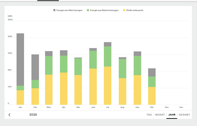Click the 'Feb.' axis label
The height and width of the screenshot is (126, 197).
pos(35,107)
